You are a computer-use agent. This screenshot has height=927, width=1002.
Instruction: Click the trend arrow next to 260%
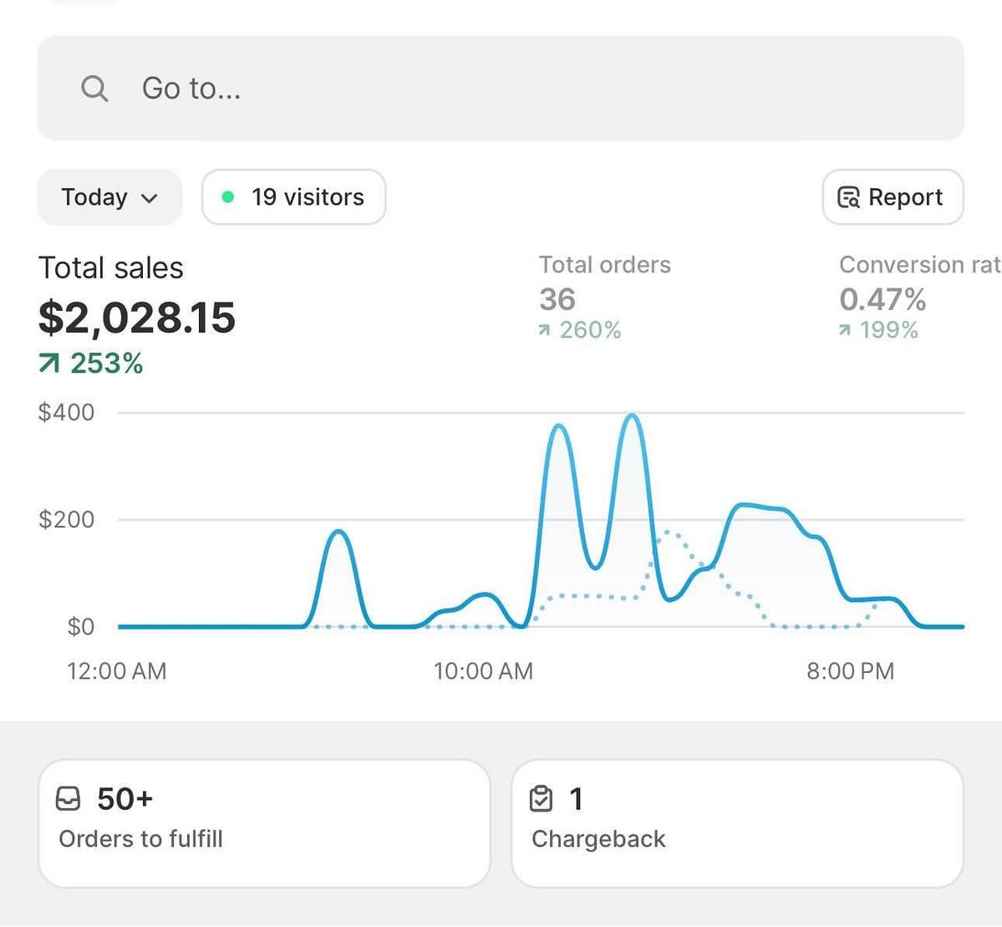[x=545, y=330]
